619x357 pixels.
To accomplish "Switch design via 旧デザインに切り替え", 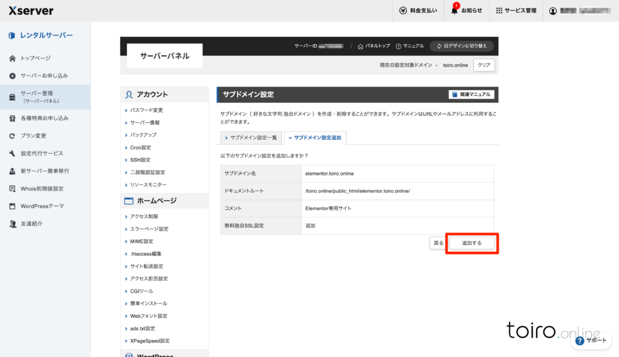I will [x=462, y=46].
